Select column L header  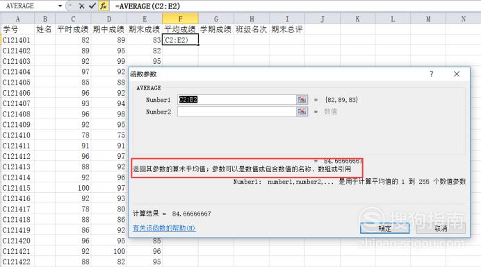pyautogui.click(x=393, y=19)
